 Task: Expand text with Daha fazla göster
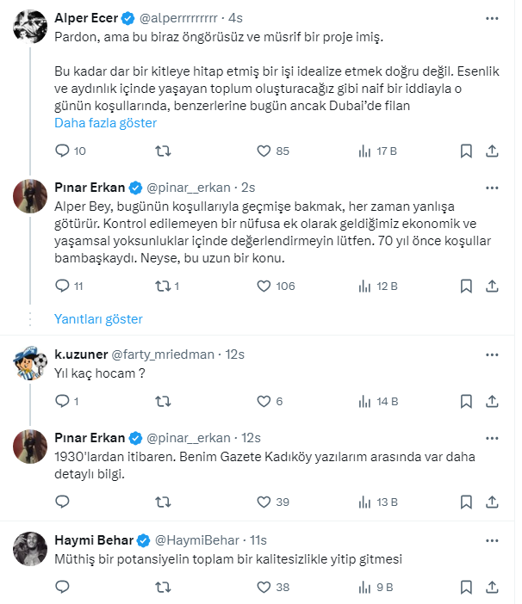(x=105, y=123)
